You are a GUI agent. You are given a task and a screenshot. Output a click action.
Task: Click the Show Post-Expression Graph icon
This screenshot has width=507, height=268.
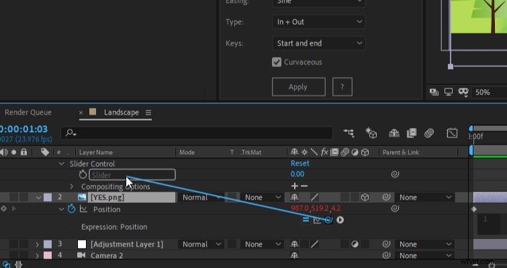pos(317,220)
